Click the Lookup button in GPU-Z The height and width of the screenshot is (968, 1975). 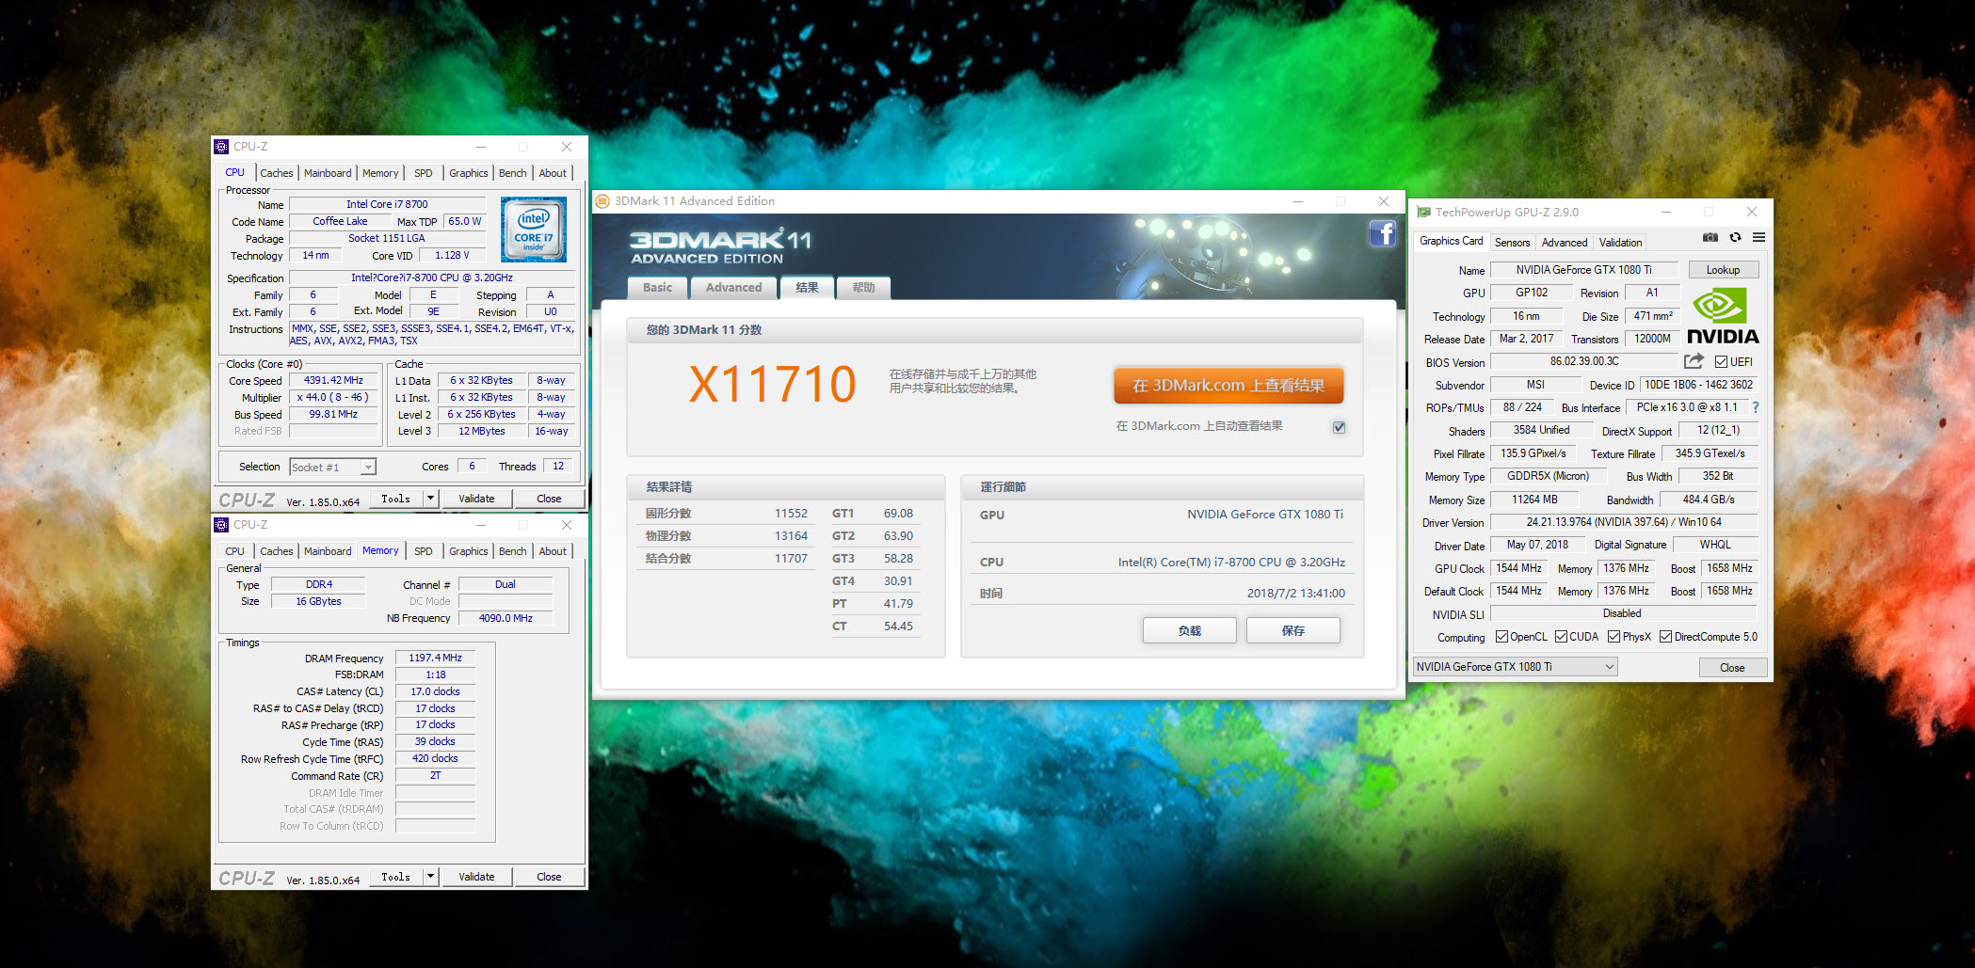point(1724,270)
